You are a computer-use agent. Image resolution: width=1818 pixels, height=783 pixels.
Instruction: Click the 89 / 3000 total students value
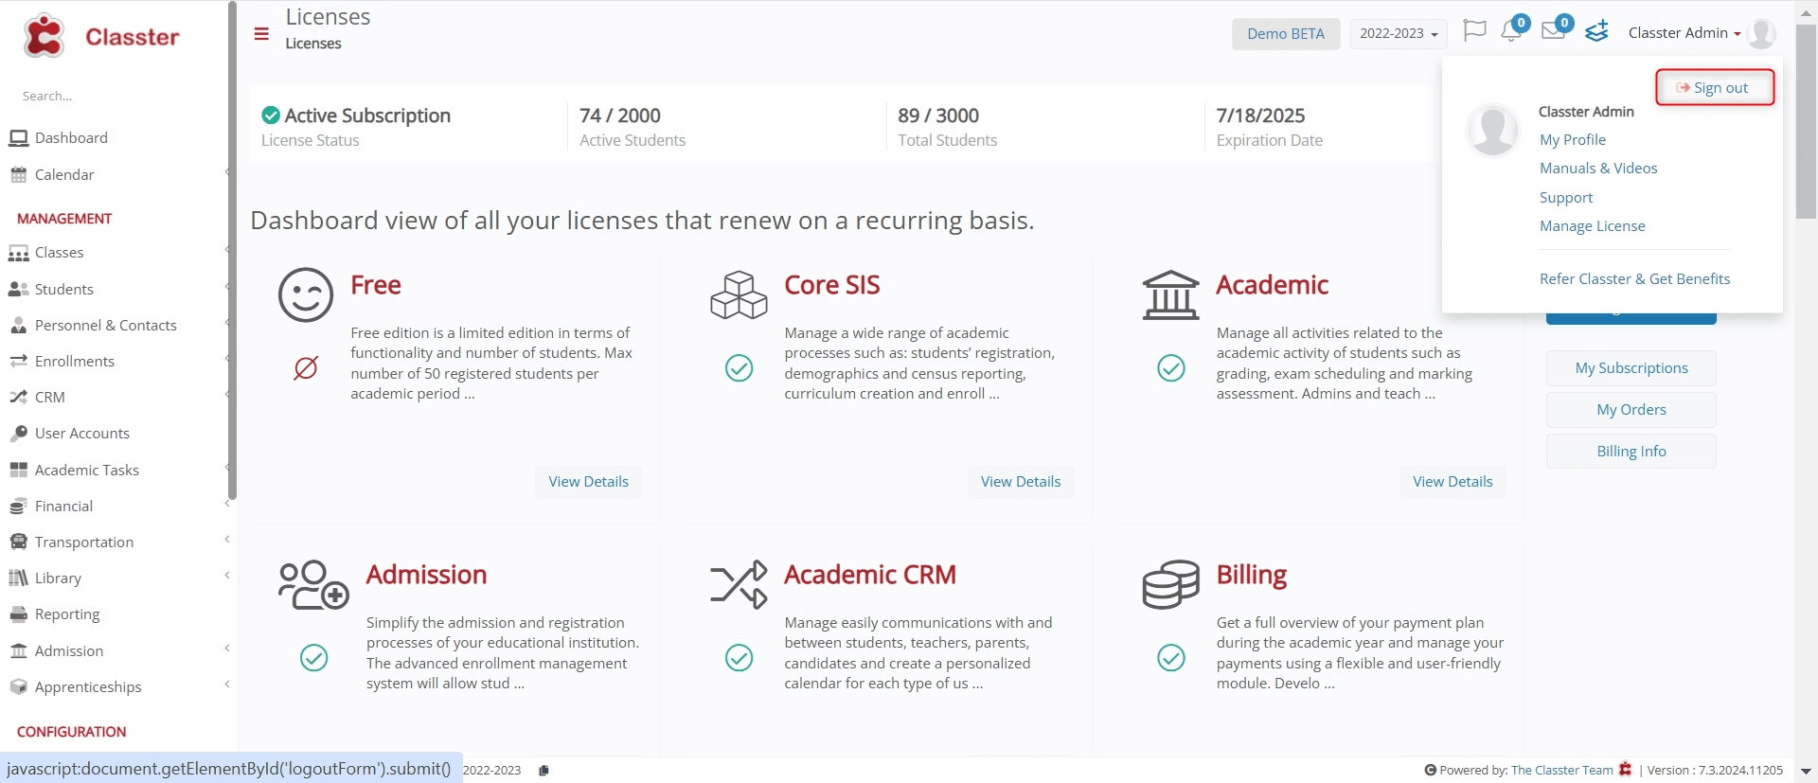pyautogui.click(x=938, y=116)
